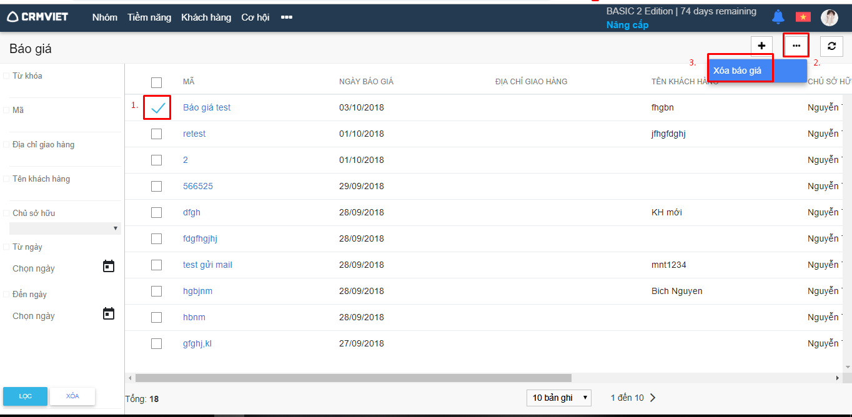Viewport: 852px width, 417px height.
Task: Toggle the select-all header checkbox
Action: 156,82
